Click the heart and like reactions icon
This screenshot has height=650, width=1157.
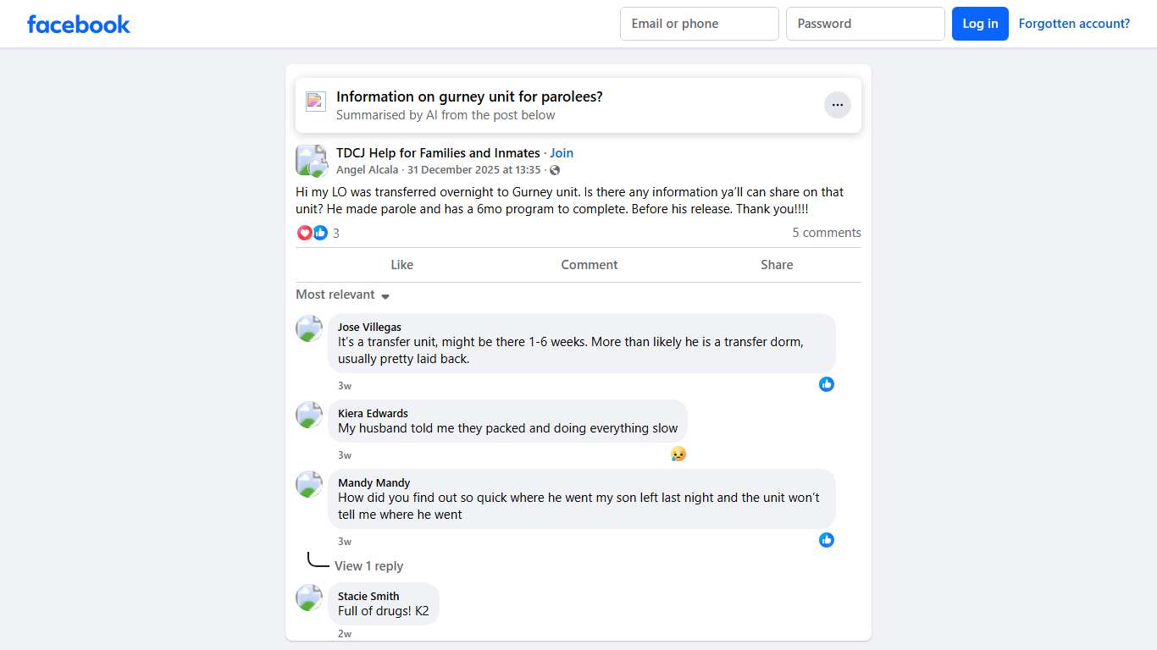(313, 233)
